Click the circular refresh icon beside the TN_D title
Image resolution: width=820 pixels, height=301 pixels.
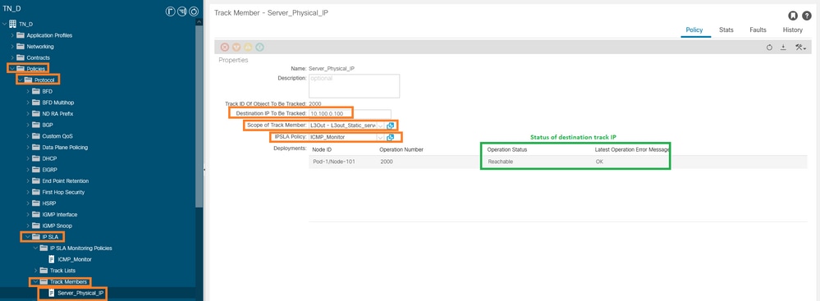click(x=194, y=11)
